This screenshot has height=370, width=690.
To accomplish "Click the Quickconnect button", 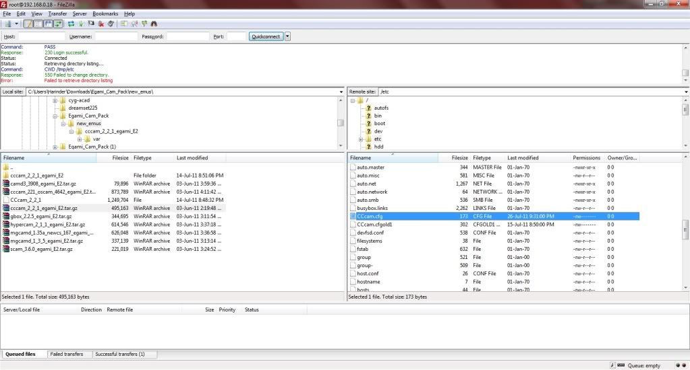I will [x=266, y=36].
